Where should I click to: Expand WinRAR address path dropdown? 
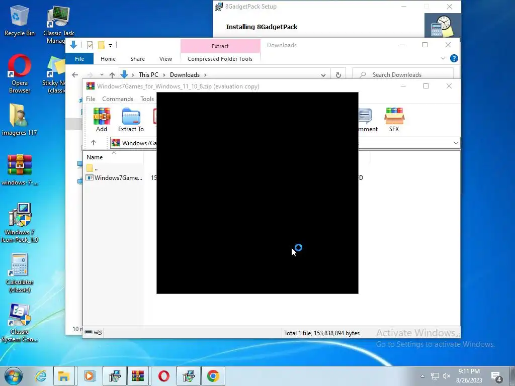tap(456, 143)
